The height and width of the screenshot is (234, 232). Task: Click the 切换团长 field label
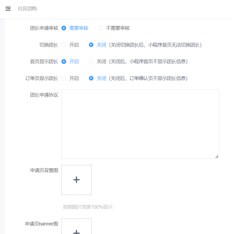click(x=49, y=45)
